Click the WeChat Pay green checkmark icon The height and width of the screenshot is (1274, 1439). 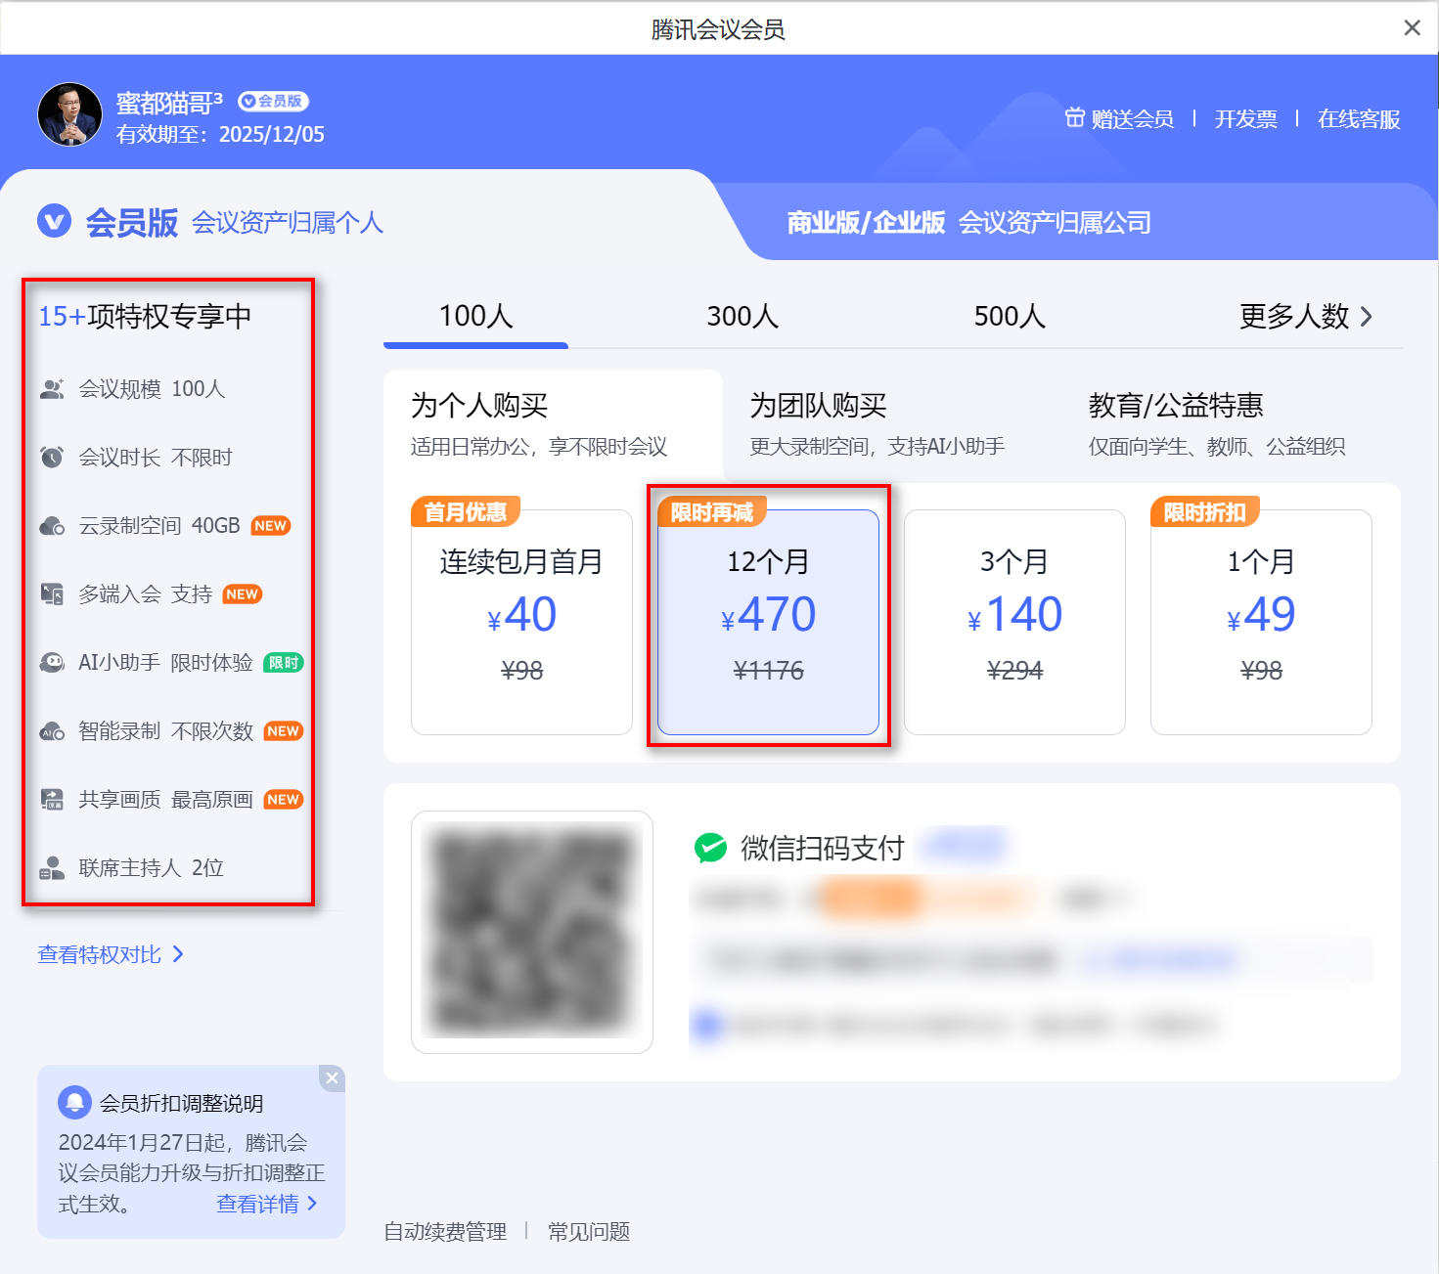tap(710, 848)
